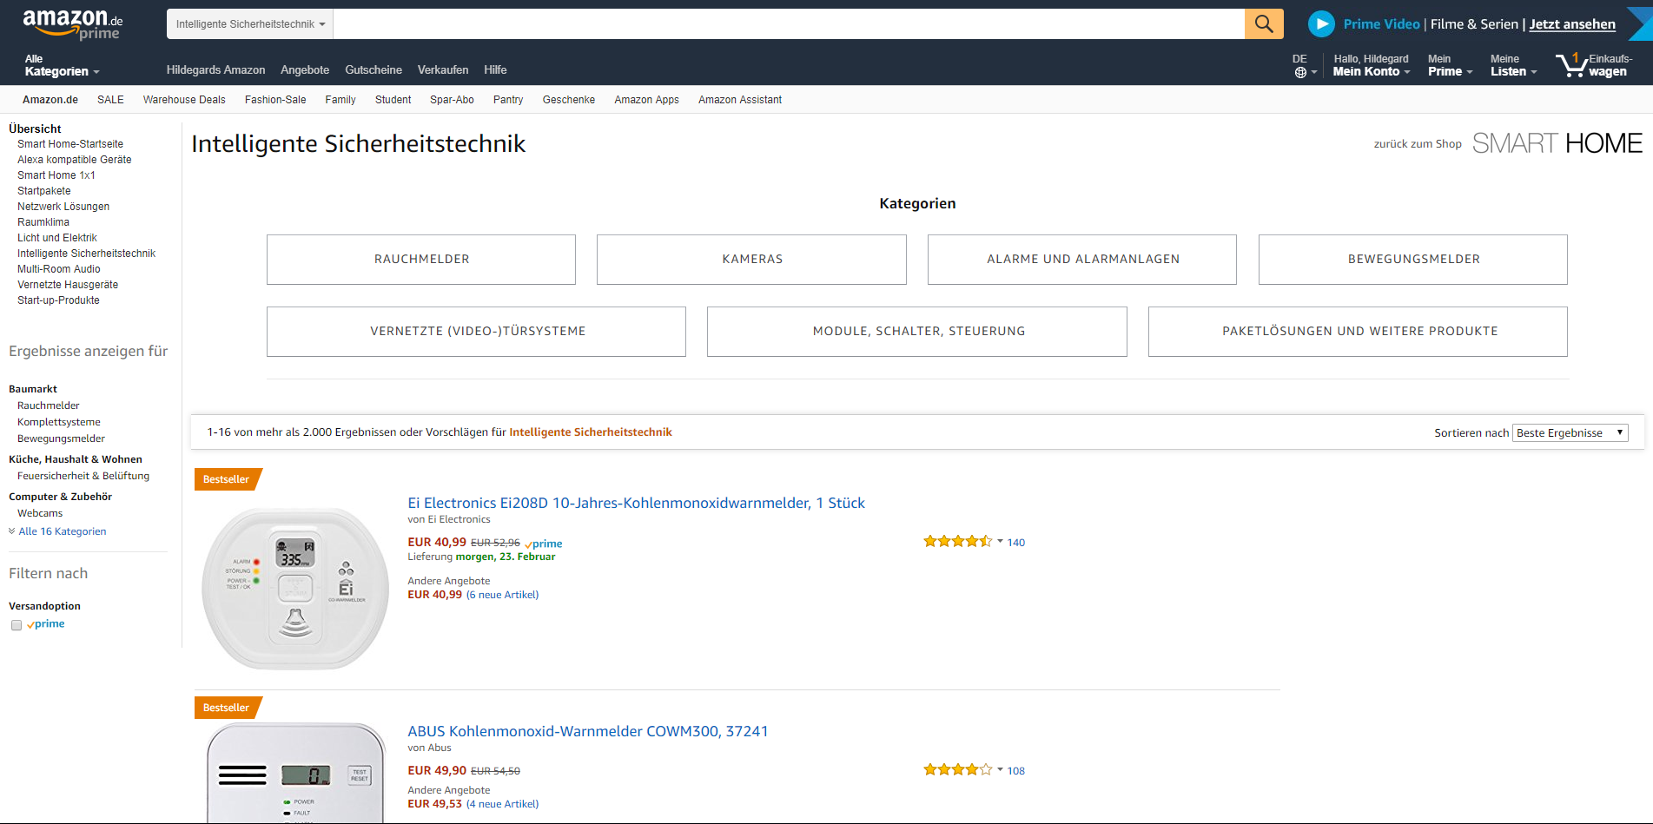Click prime badge next to EUR 40,99
Screen dimensions: 1653x824
pyautogui.click(x=544, y=544)
